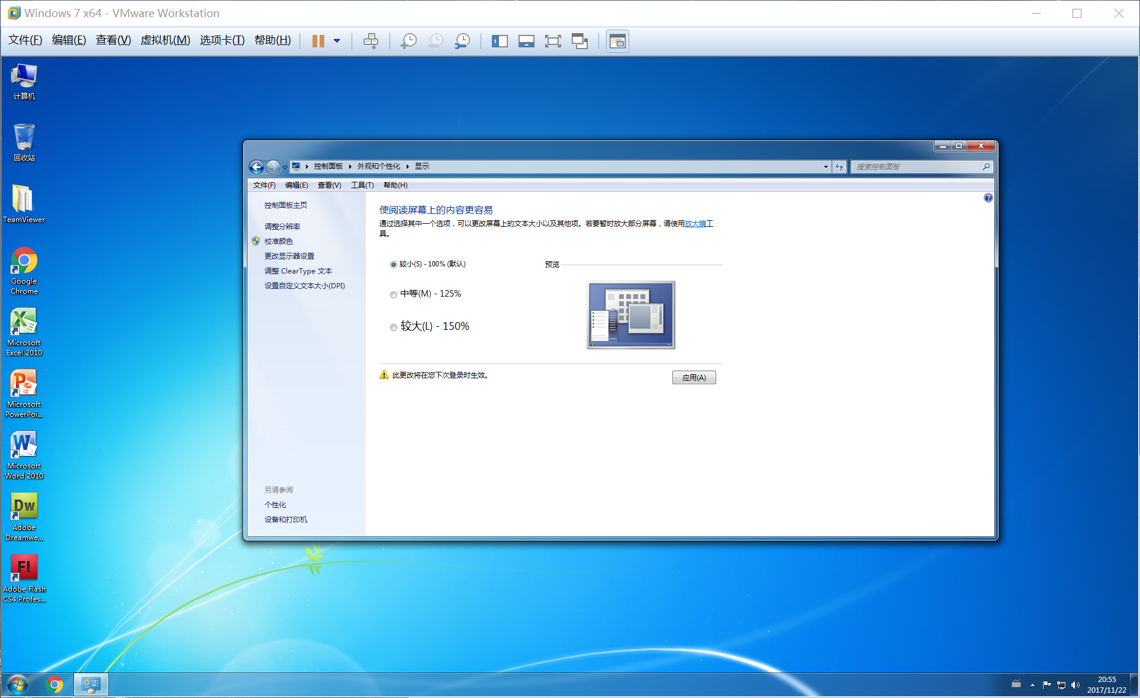Open 个性化 under 另请参阅
The image size is (1140, 698).
(x=275, y=504)
